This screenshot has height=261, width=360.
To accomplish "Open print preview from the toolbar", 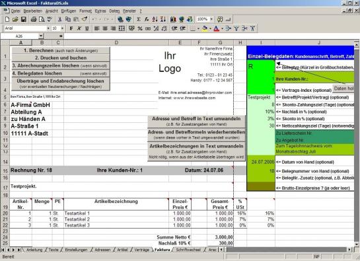I will 42,19.
